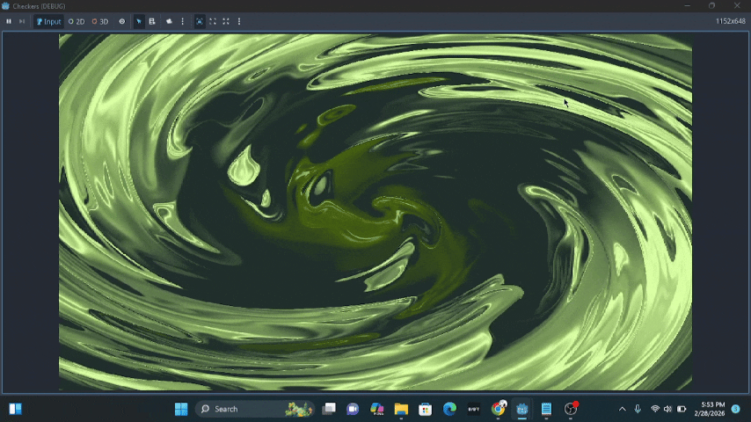Open embedding options menu
This screenshot has width=751, height=422.
[239, 22]
